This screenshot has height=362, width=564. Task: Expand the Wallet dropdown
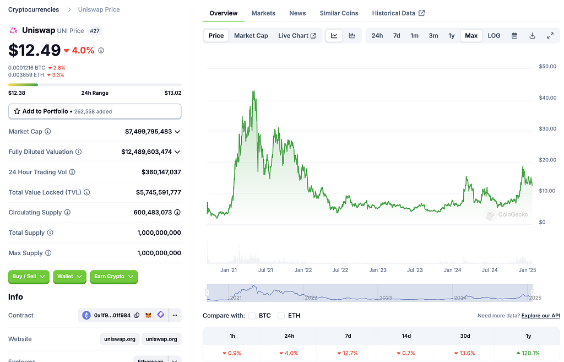(x=69, y=277)
